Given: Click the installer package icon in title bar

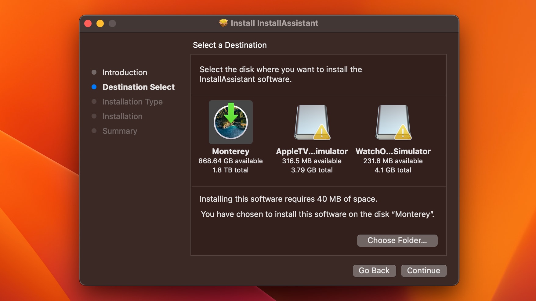Looking at the screenshot, I should click(x=223, y=23).
